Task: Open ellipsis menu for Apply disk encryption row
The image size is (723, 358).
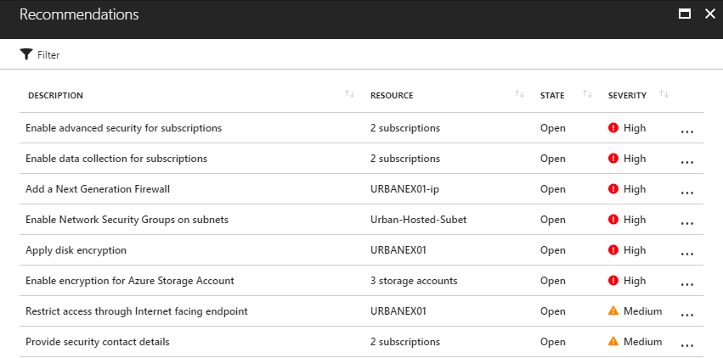Action: tap(687, 252)
